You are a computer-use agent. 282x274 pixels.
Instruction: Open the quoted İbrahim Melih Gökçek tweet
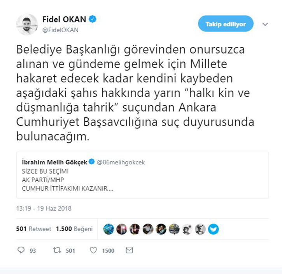142,175
